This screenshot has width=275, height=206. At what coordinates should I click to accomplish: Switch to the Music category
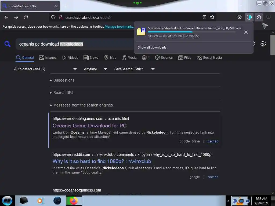129,58
